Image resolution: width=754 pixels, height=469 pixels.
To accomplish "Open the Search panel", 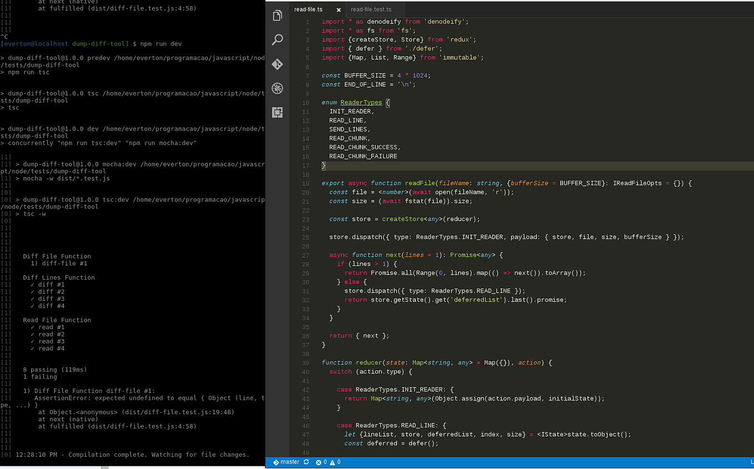I will point(277,39).
